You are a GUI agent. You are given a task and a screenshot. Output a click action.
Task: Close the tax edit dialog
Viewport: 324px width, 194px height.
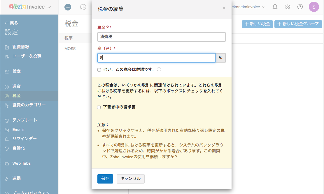pos(224,8)
